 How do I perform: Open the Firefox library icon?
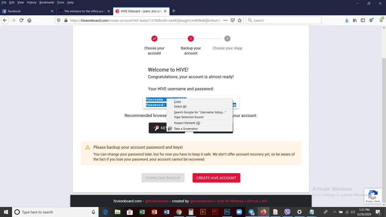click(355, 20)
